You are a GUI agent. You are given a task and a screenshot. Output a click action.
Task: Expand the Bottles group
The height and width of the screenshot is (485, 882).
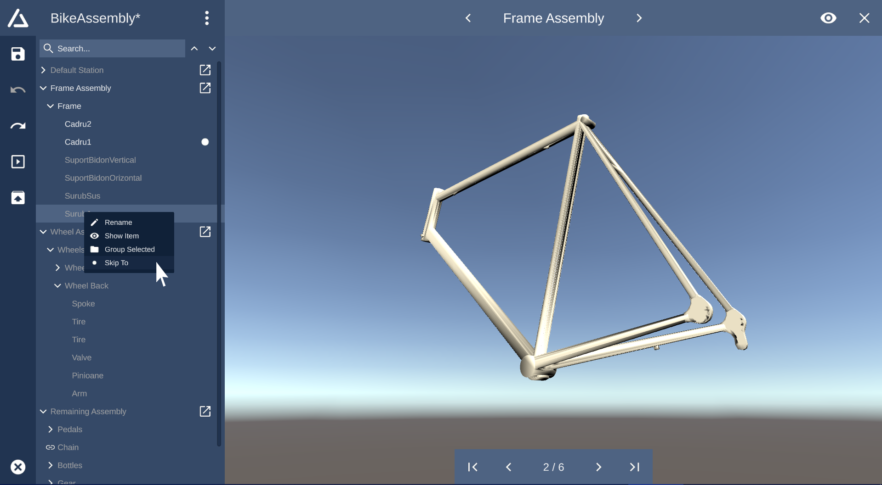tap(51, 465)
